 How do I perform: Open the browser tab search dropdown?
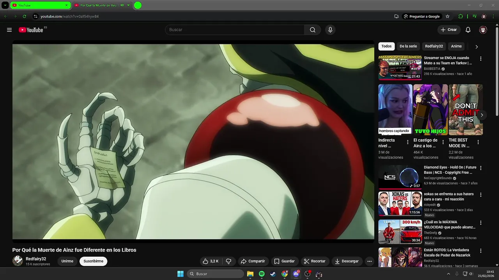click(5, 5)
